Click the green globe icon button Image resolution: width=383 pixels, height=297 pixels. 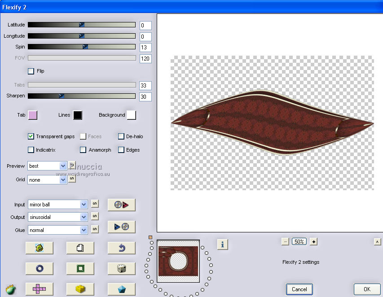coord(40,248)
